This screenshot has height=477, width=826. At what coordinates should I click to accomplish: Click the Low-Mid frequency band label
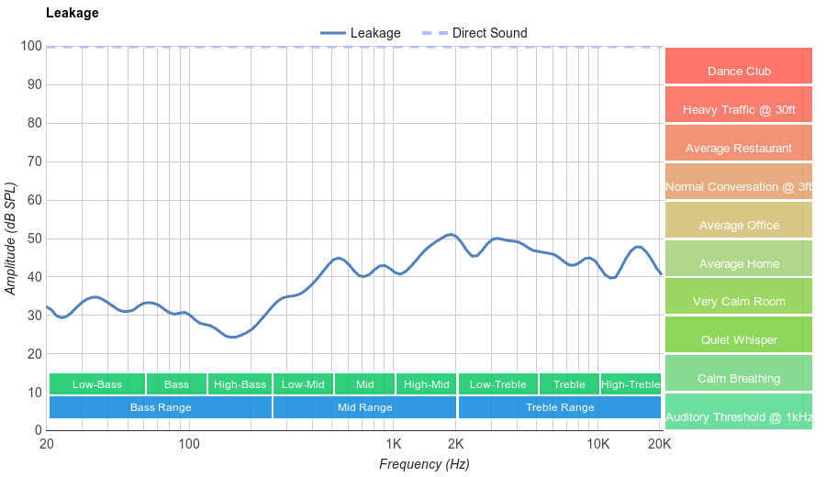tap(303, 384)
